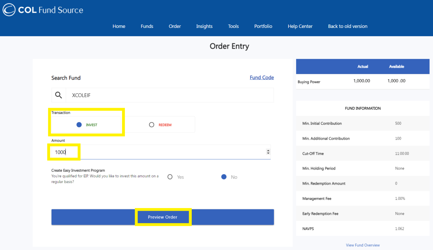Click the FUND INFORMATION heading
This screenshot has width=433, height=250.
click(363, 108)
